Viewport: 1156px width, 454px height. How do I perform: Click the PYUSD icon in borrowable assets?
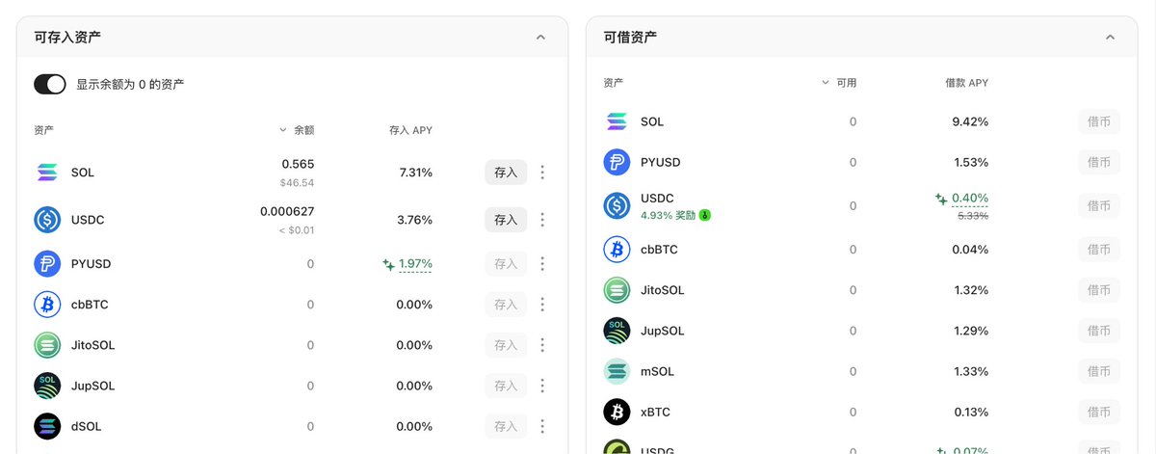[x=617, y=162]
